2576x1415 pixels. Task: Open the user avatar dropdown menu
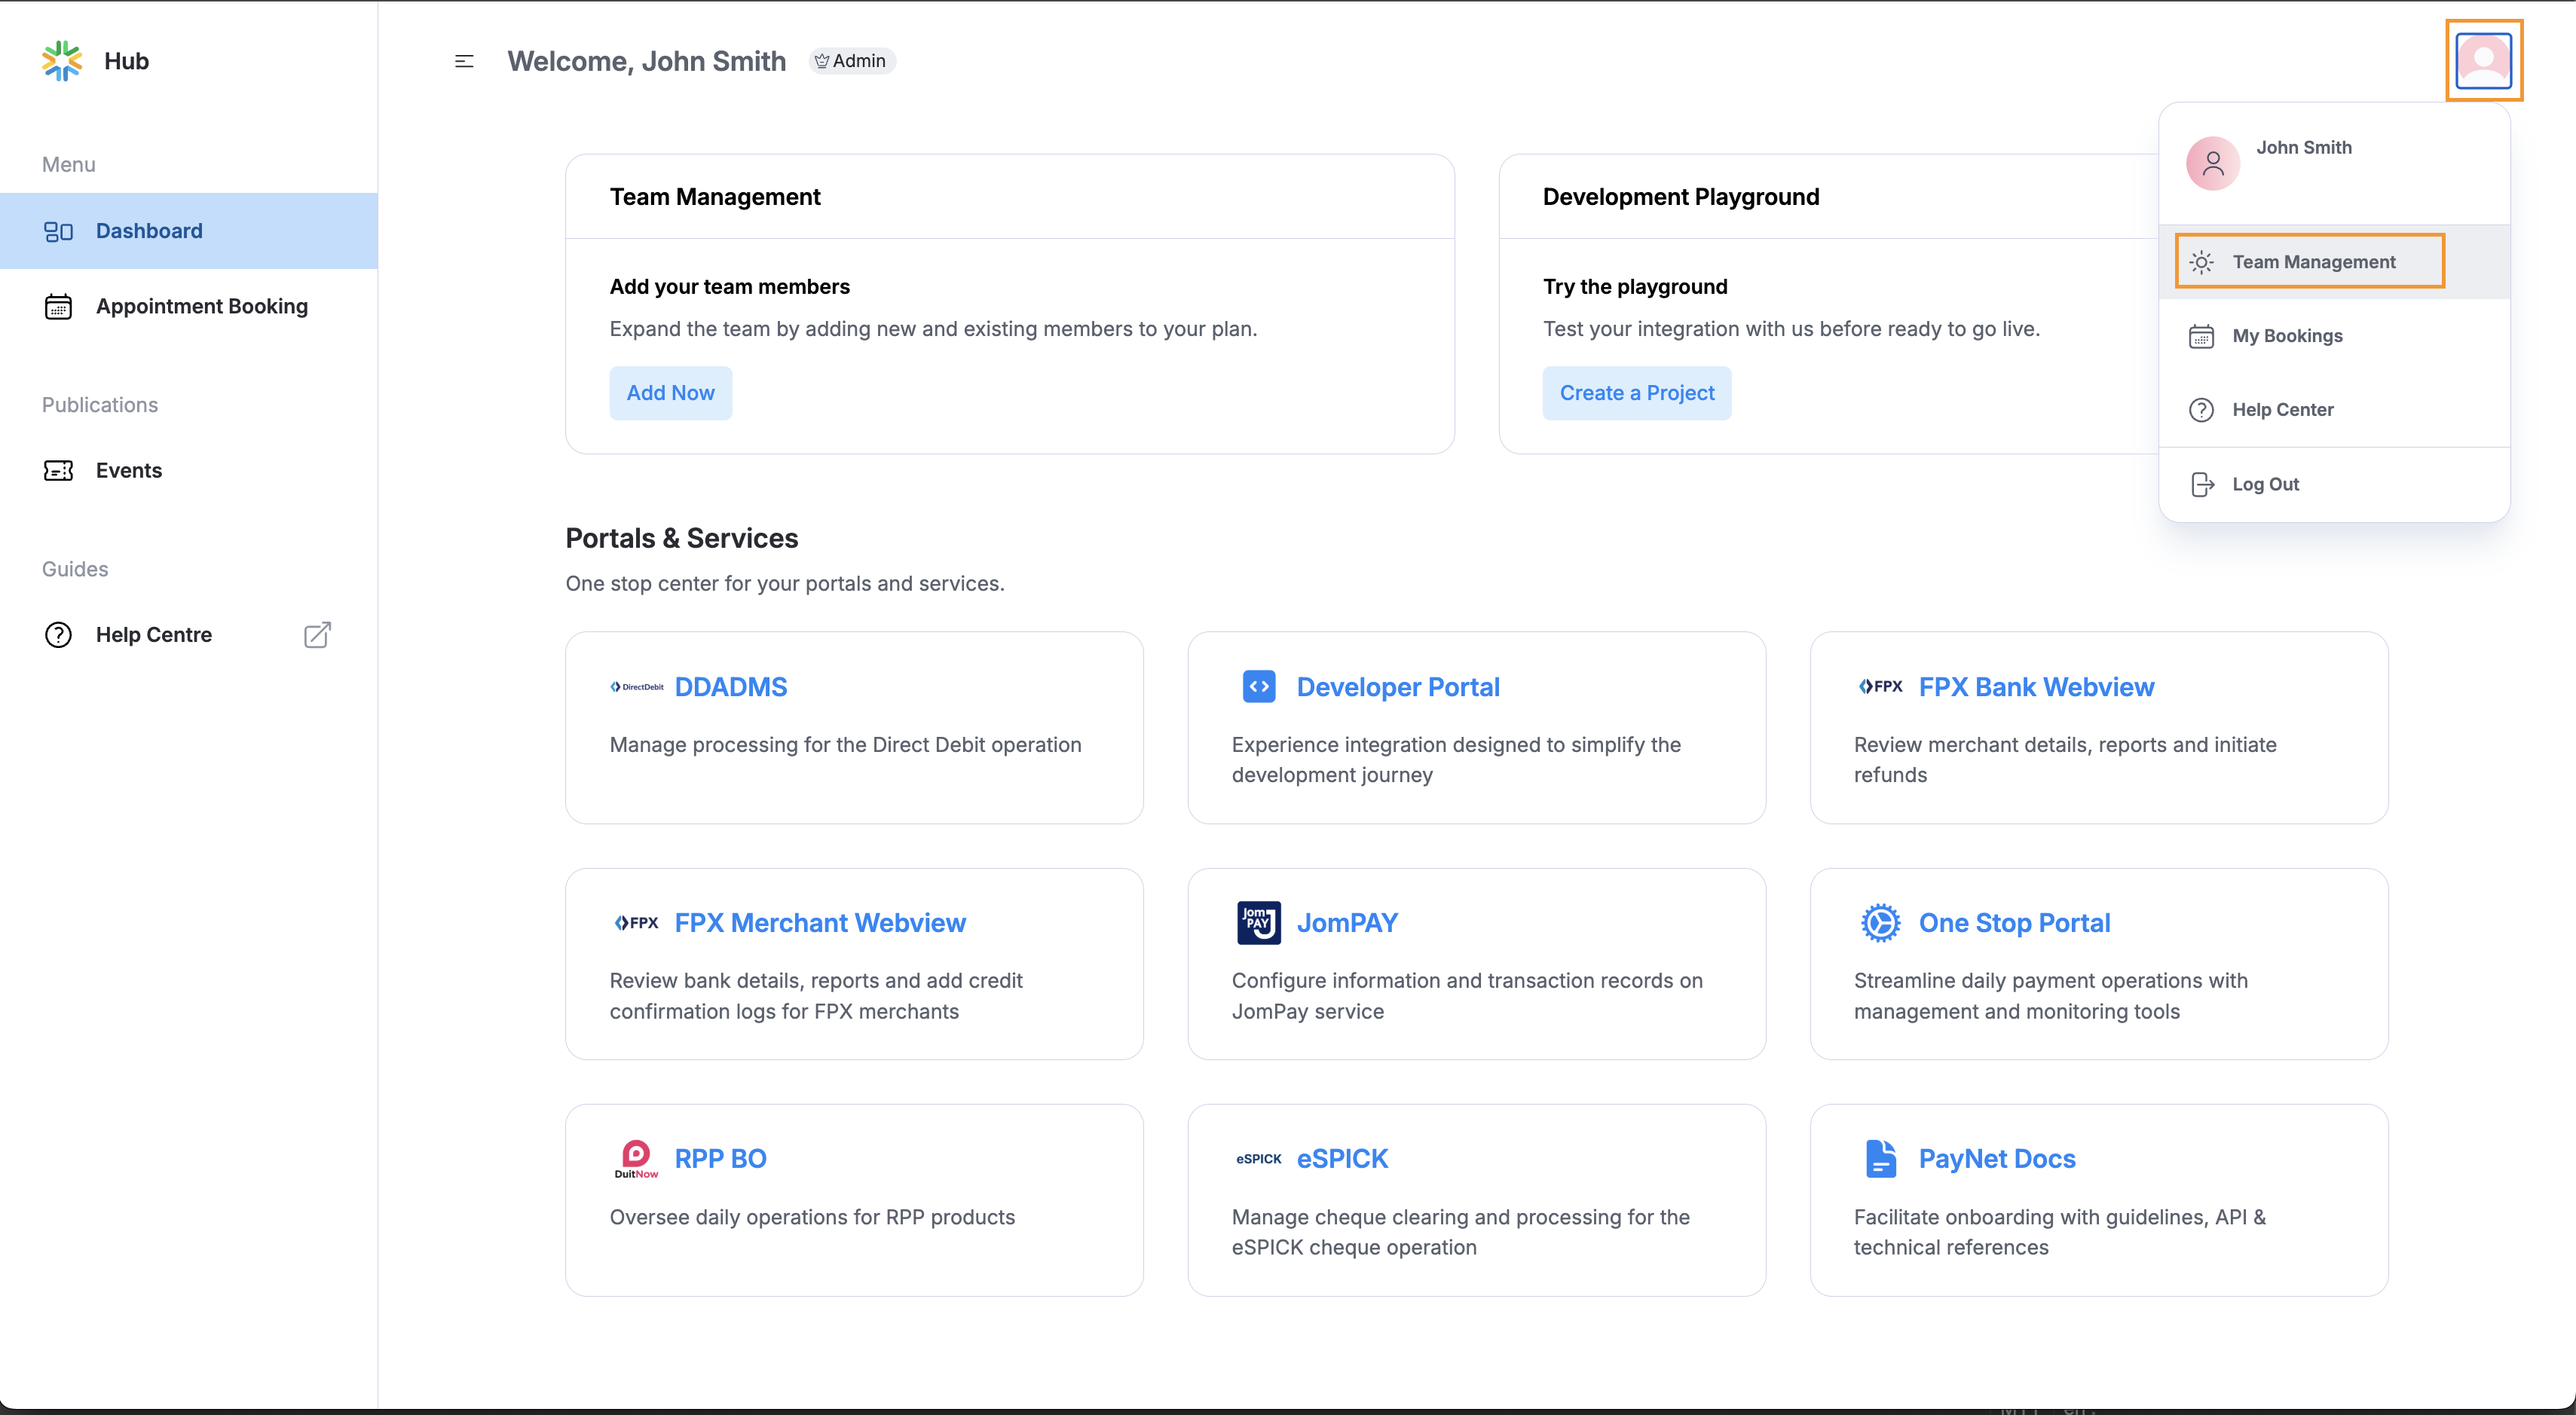[x=2483, y=61]
